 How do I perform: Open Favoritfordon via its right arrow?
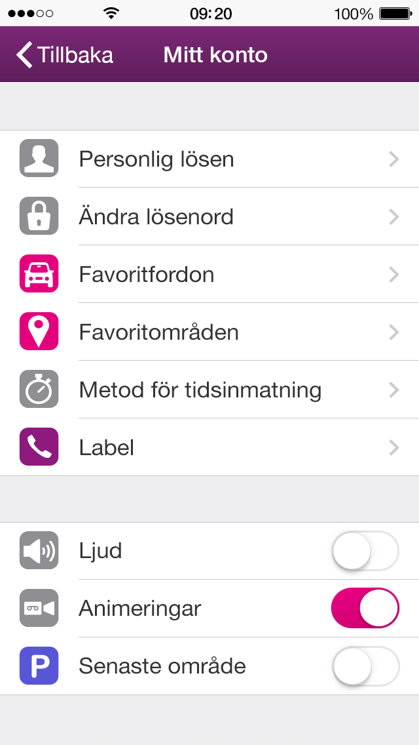[x=393, y=274]
